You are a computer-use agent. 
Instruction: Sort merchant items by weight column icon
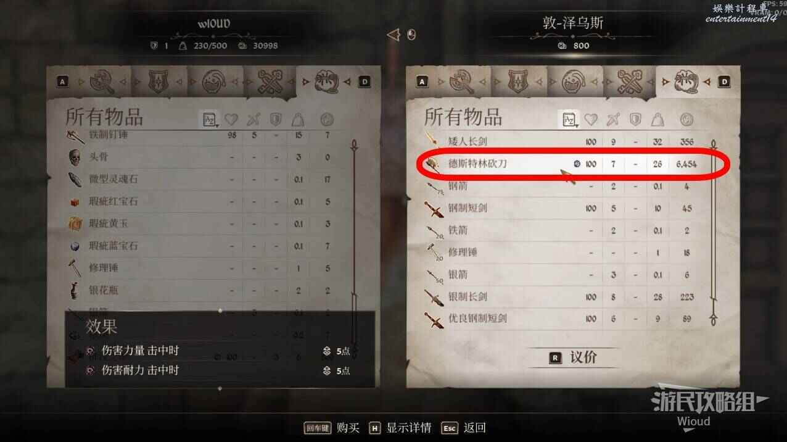click(x=658, y=119)
